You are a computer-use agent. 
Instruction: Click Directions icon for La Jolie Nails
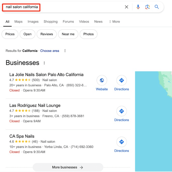pos(122,80)
